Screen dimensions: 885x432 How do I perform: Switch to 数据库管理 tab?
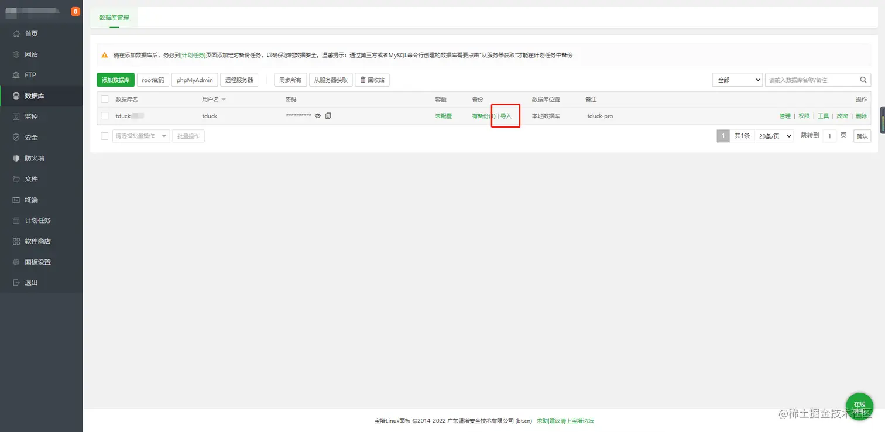(114, 18)
